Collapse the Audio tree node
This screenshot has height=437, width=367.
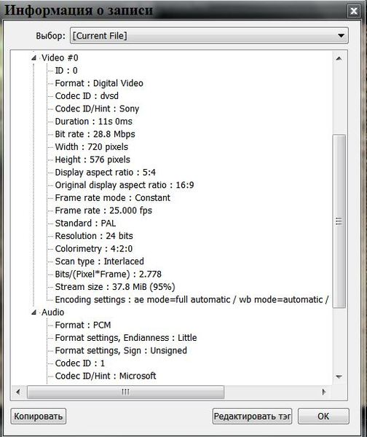click(x=34, y=312)
